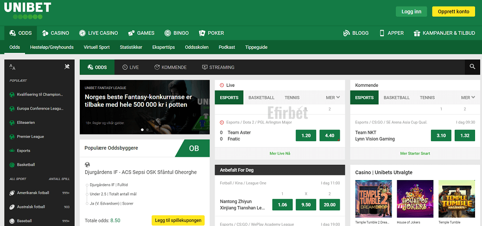Select first carousel dot on banner

(142, 129)
